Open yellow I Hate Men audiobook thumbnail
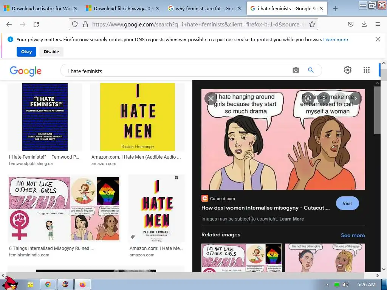The width and height of the screenshot is (387, 290). pyautogui.click(x=138, y=117)
